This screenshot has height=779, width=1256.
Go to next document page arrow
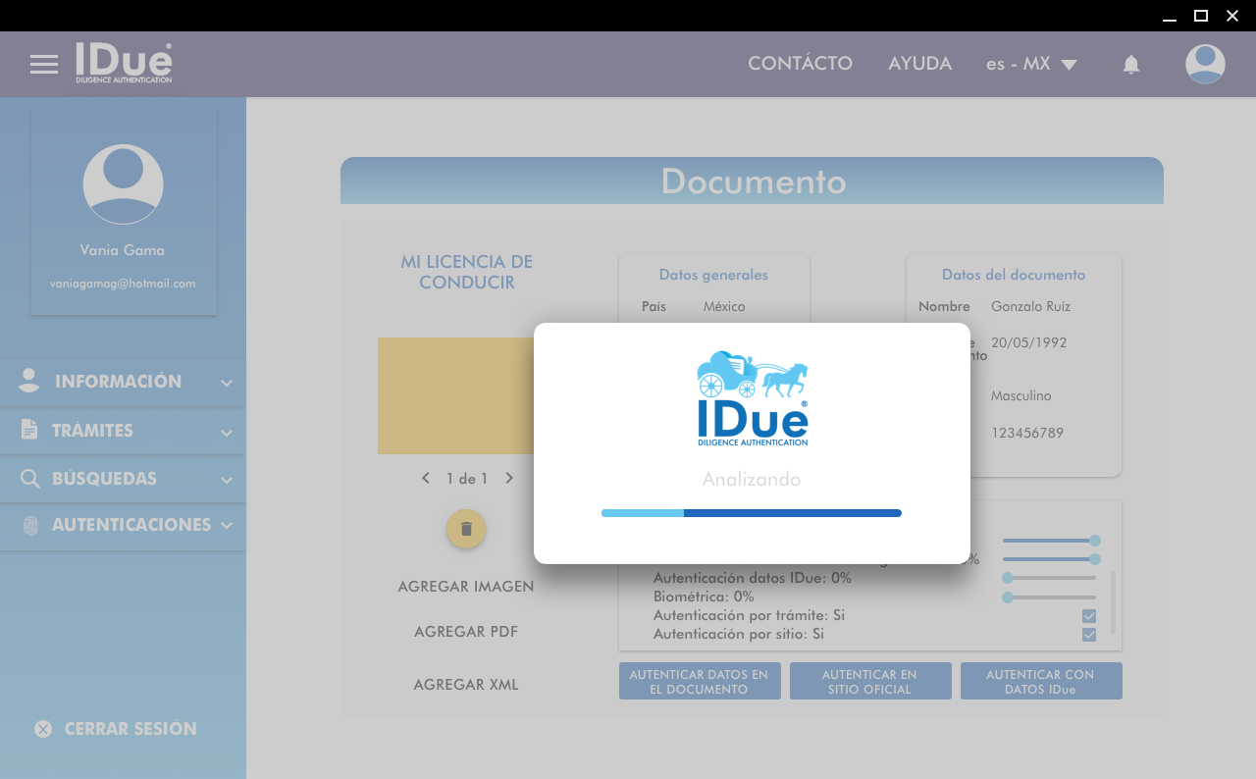click(509, 479)
